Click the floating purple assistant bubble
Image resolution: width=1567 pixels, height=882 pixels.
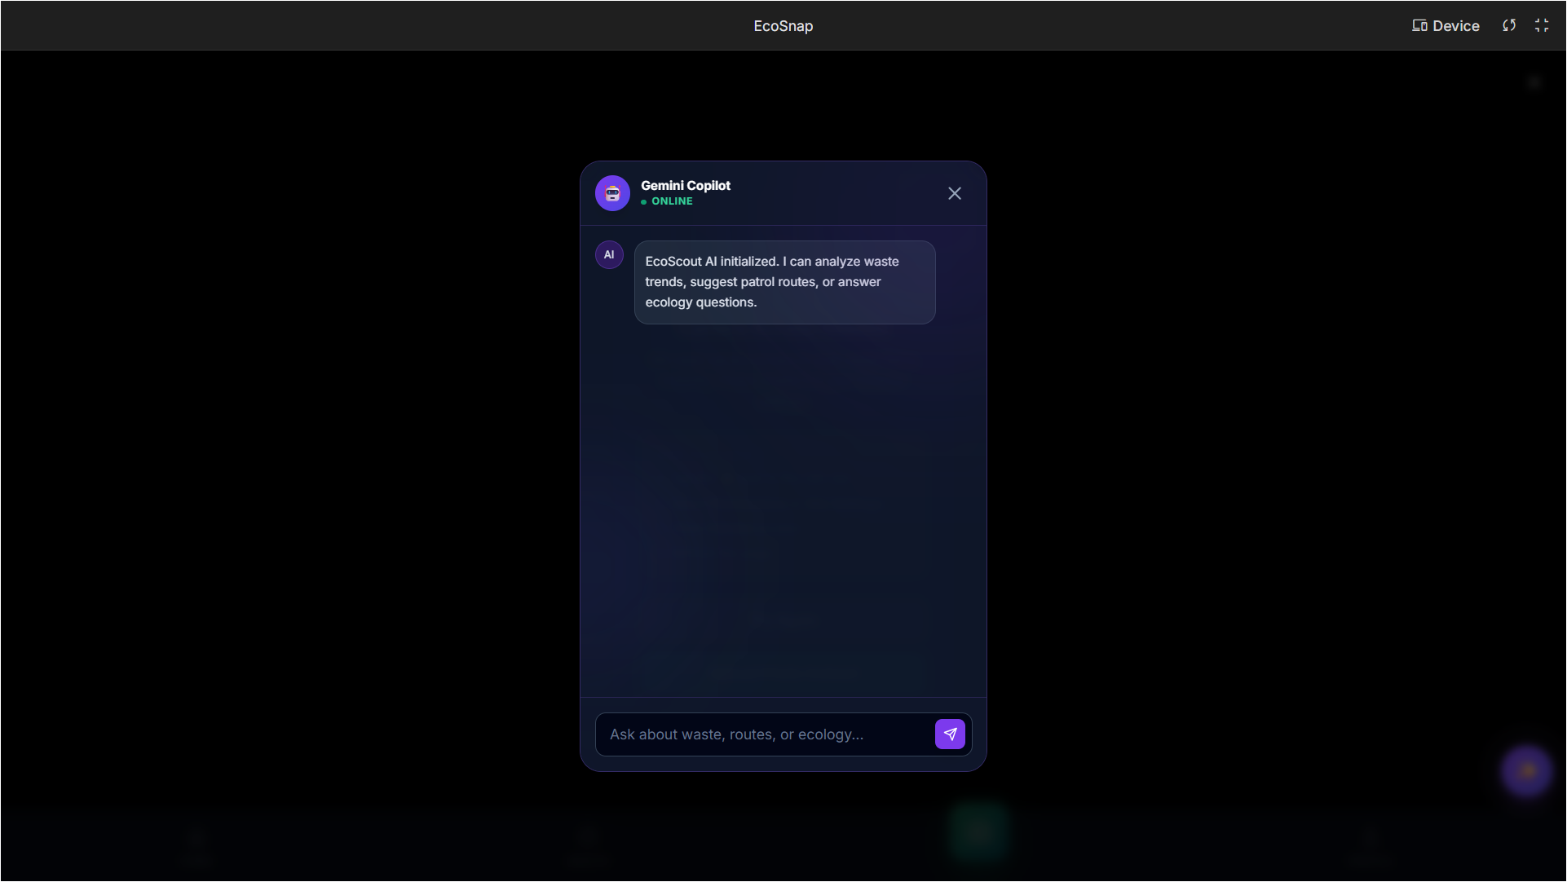tap(1526, 770)
